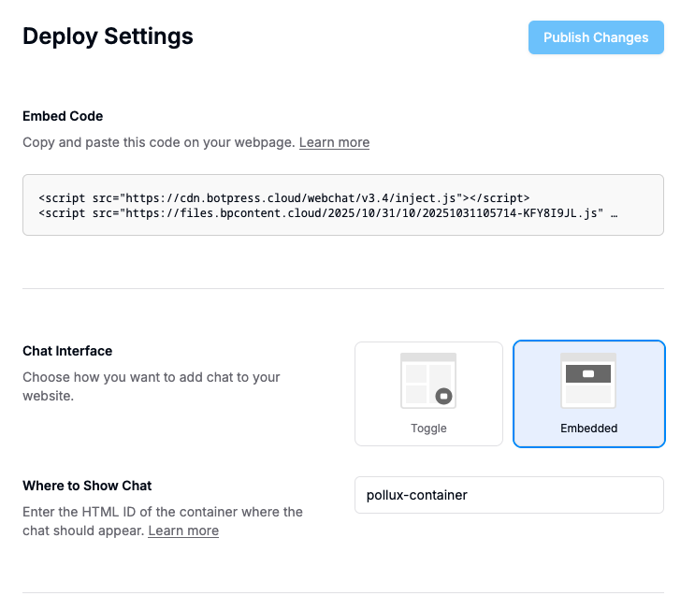
Task: Click the Deploy Settings heading
Action: tap(108, 36)
